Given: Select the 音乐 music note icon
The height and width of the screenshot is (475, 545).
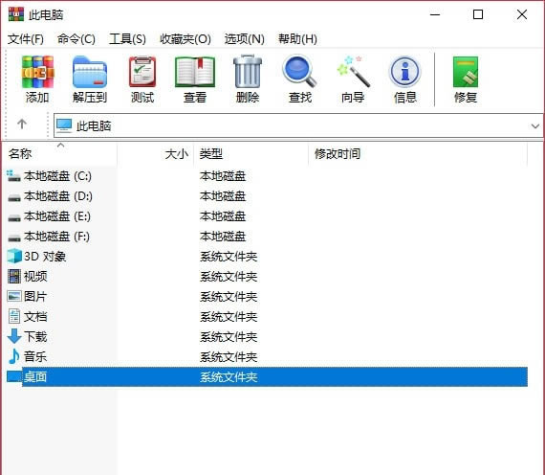Looking at the screenshot, I should [14, 356].
